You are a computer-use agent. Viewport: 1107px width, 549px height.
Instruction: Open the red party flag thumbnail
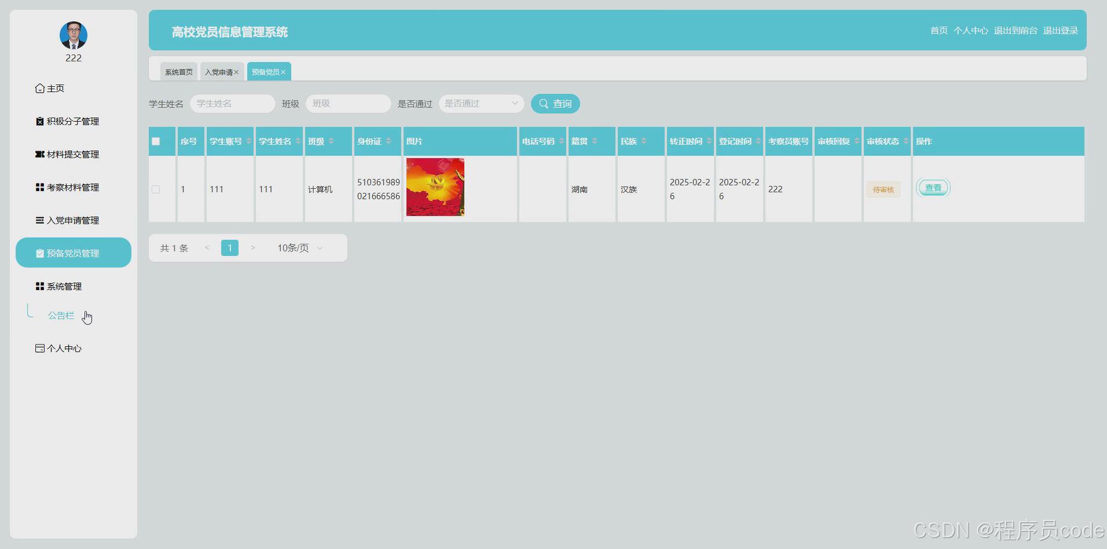(x=435, y=187)
